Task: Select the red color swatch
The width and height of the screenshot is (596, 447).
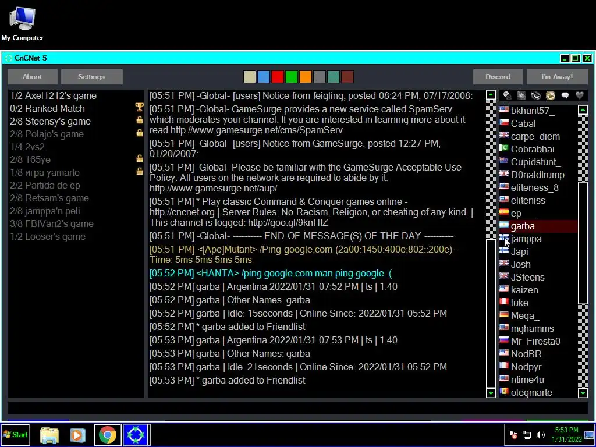Action: coord(278,77)
